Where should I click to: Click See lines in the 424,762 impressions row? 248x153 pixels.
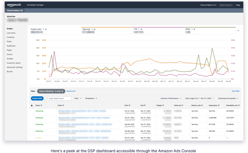pos(195,111)
